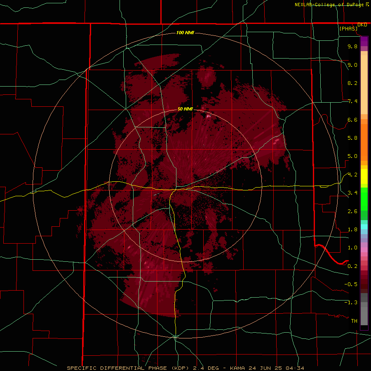This screenshot has width=371, height=371.
Task: Select the 8.2 legend value
Action: click(x=352, y=83)
